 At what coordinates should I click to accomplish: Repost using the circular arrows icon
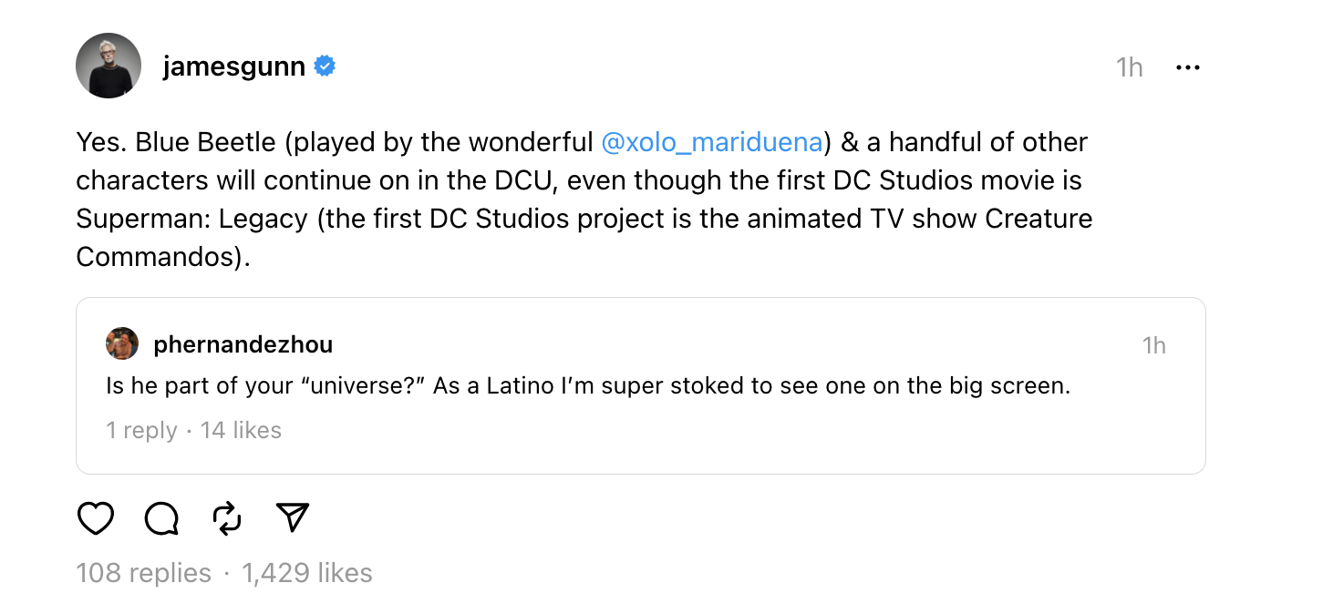(x=227, y=518)
